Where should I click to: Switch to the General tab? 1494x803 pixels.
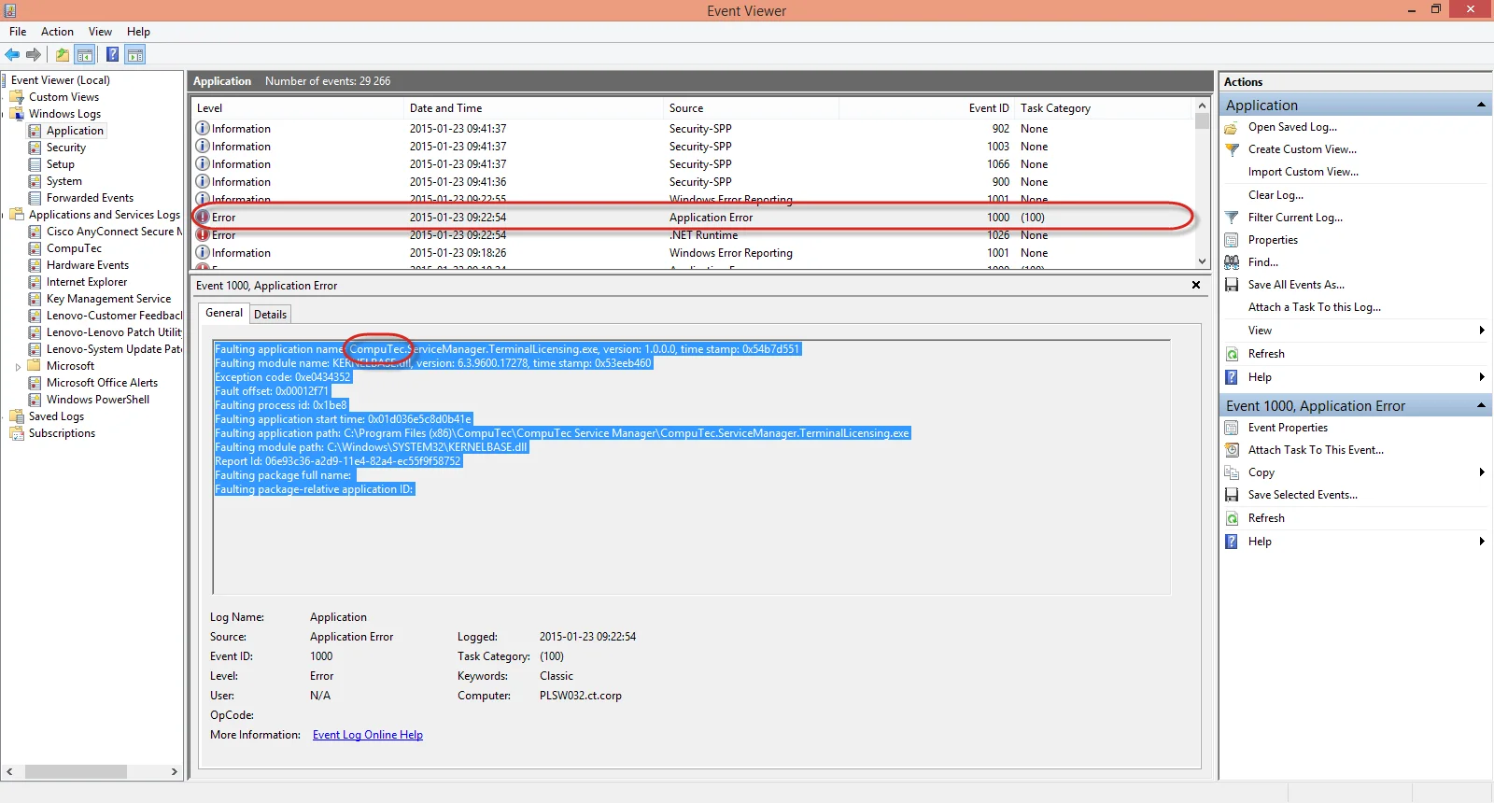click(x=224, y=313)
